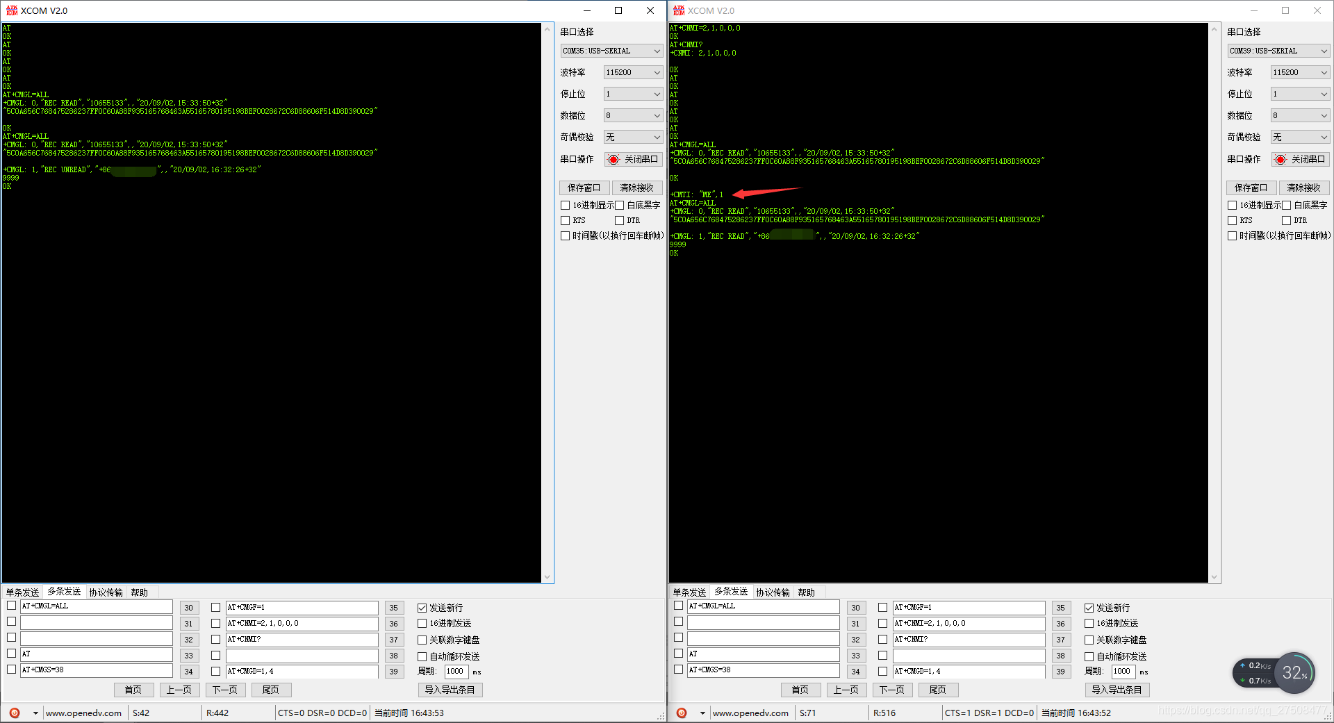Switch to 单条发送 tab in right window
Image resolution: width=1334 pixels, height=723 pixels.
tap(690, 592)
